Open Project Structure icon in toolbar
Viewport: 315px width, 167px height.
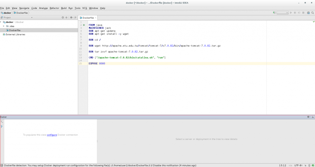(308, 13)
